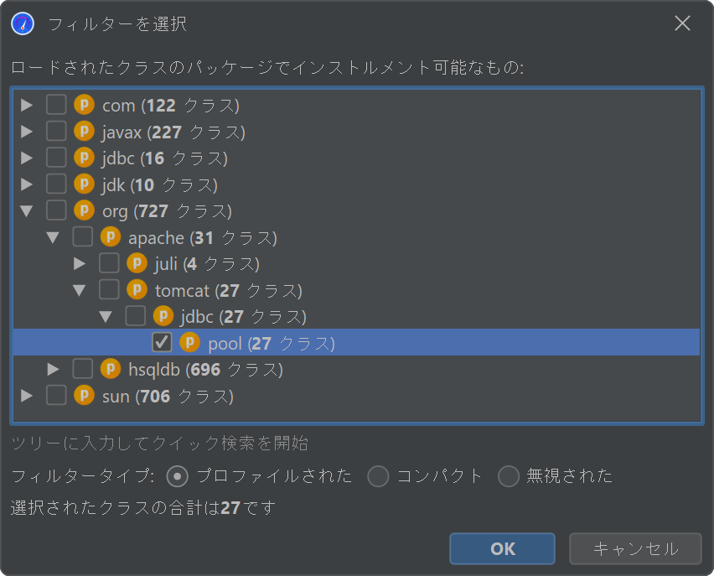Check the jdbc (16 クラス) checkbox
Viewport: 714px width, 576px height.
(x=56, y=158)
